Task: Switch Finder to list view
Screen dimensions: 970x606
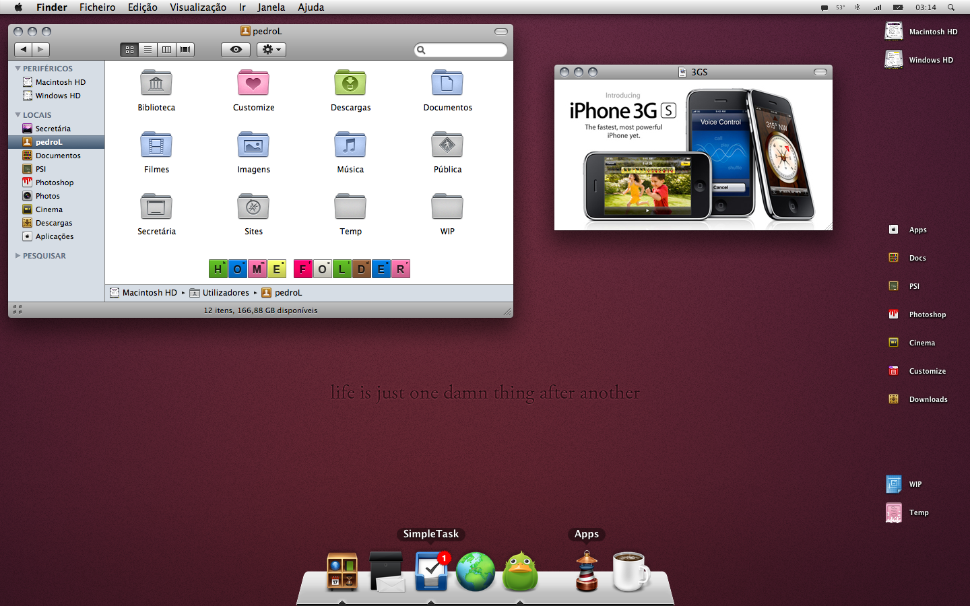Action: tap(148, 49)
